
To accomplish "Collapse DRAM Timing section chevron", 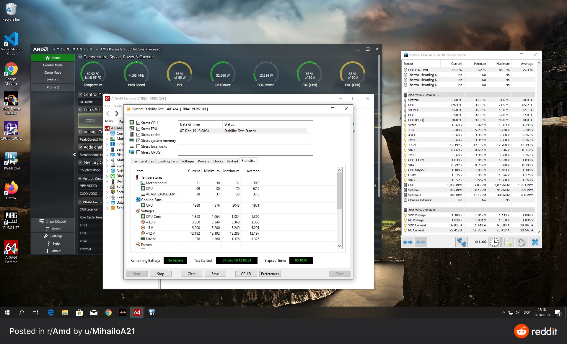I will click(80, 202).
